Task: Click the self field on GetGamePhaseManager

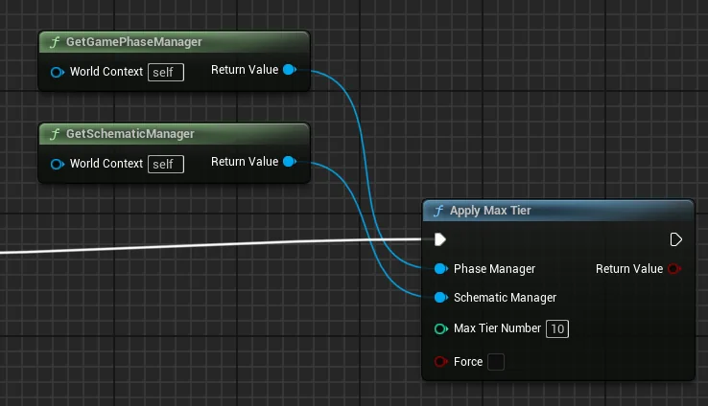Action: pos(166,72)
